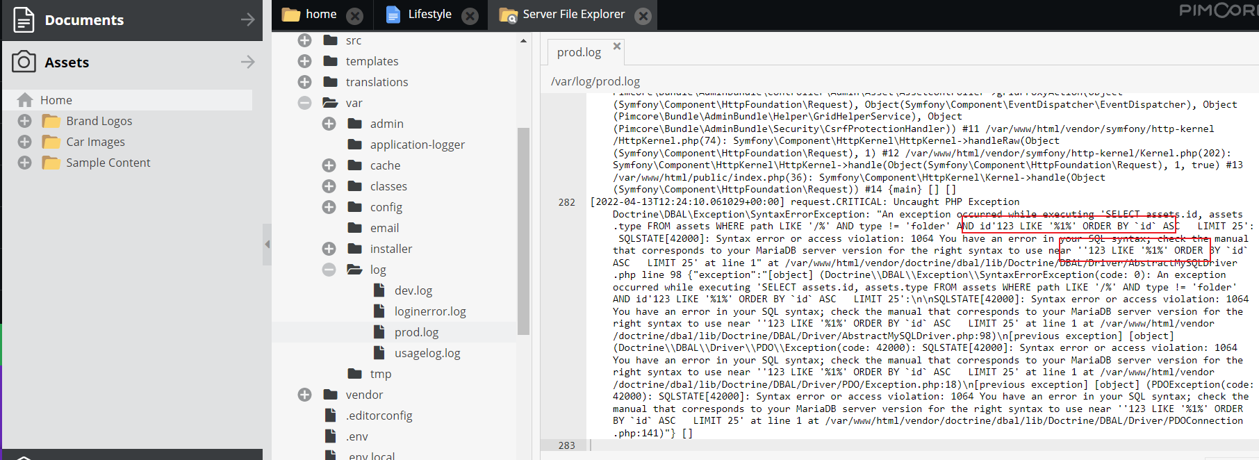Select application-logger folder icon

(x=354, y=145)
